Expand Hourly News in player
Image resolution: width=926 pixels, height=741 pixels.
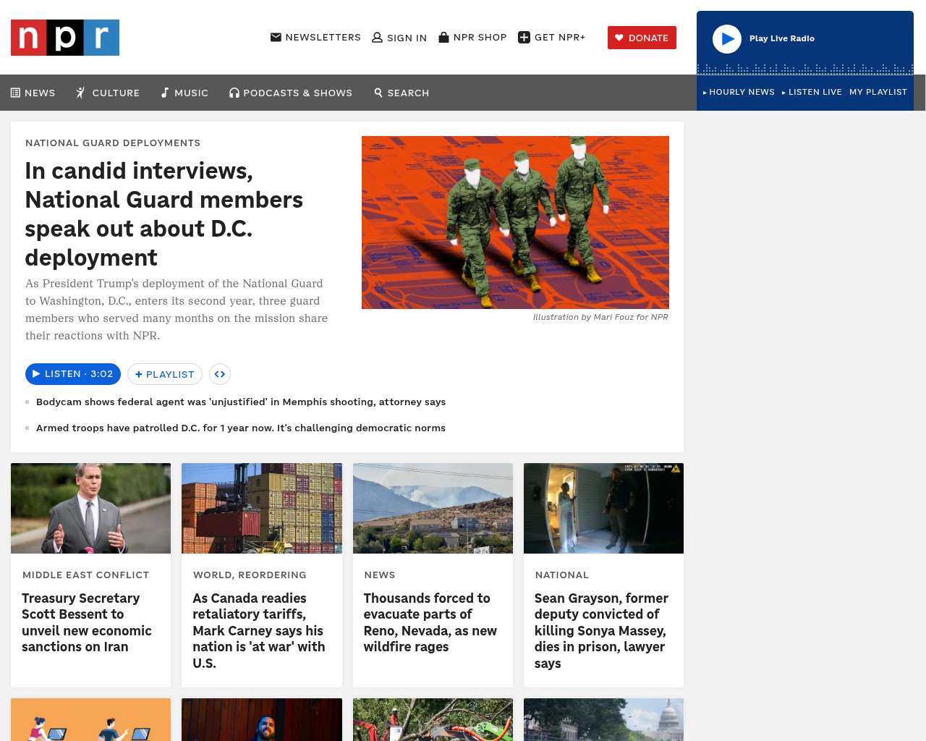coord(739,92)
